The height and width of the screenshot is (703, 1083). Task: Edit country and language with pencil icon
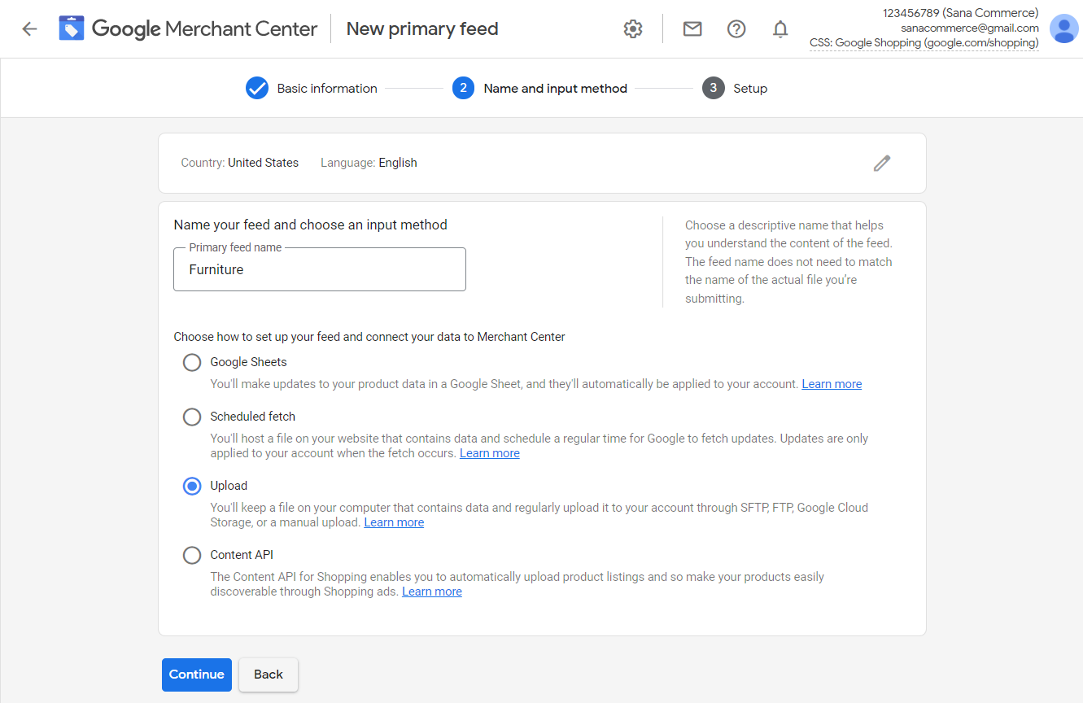coord(882,163)
